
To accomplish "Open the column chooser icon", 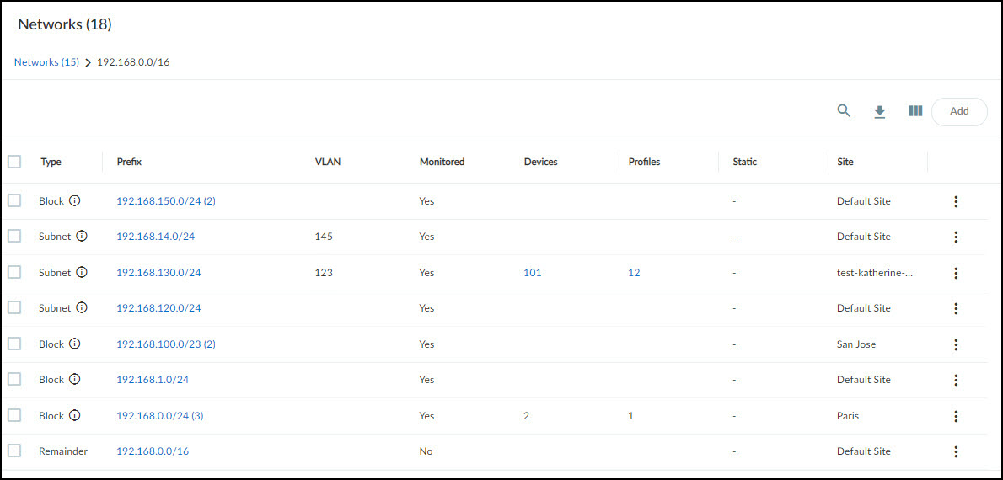I will point(915,110).
